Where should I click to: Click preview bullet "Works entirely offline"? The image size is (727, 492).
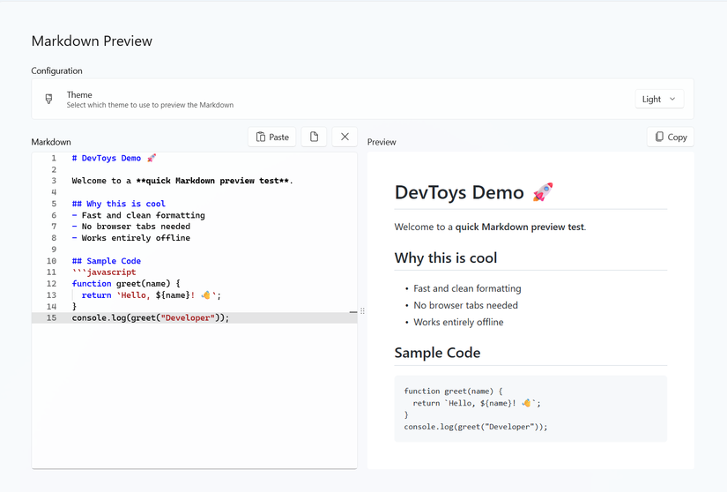point(458,322)
